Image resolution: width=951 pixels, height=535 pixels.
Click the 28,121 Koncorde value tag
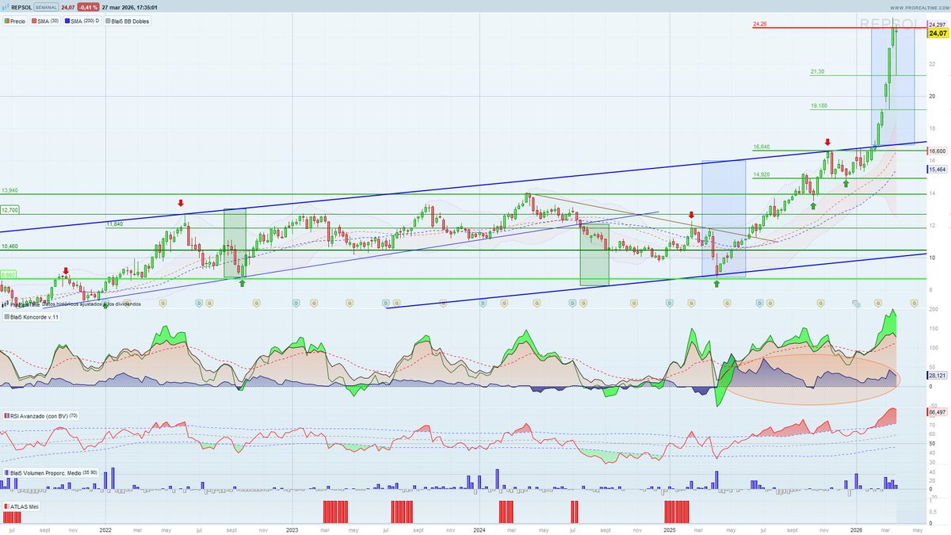938,376
